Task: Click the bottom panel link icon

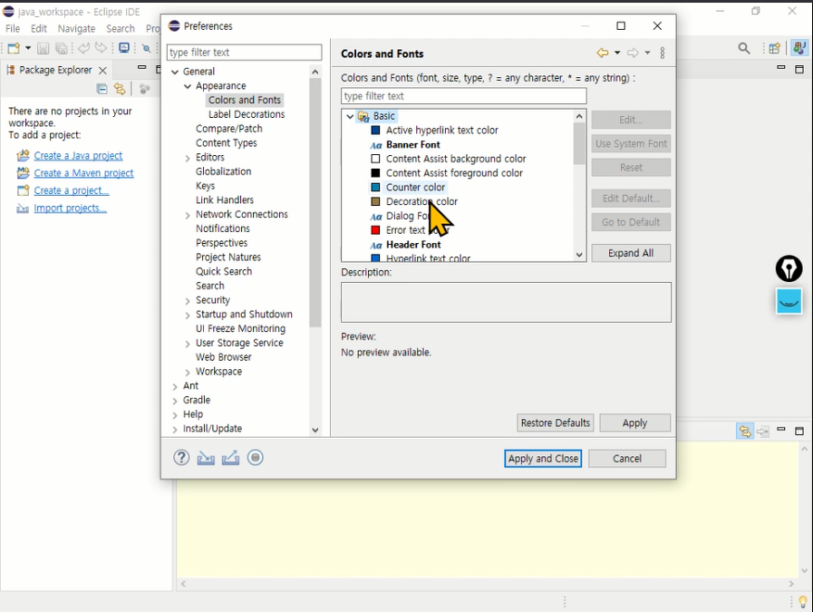Action: pos(745,431)
